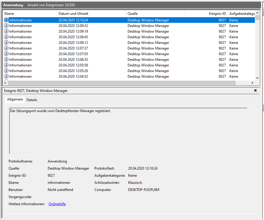Click the Schlüsselwörter value Klassisch

(x=135, y=183)
